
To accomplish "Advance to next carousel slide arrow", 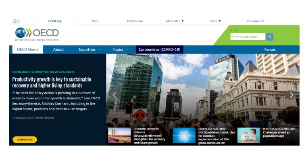I will pos(291,95).
